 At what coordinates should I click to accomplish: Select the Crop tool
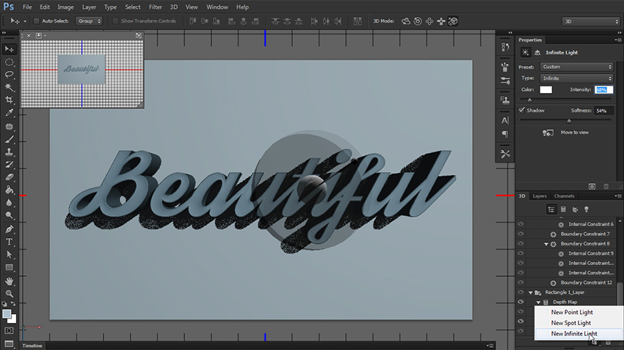point(10,100)
